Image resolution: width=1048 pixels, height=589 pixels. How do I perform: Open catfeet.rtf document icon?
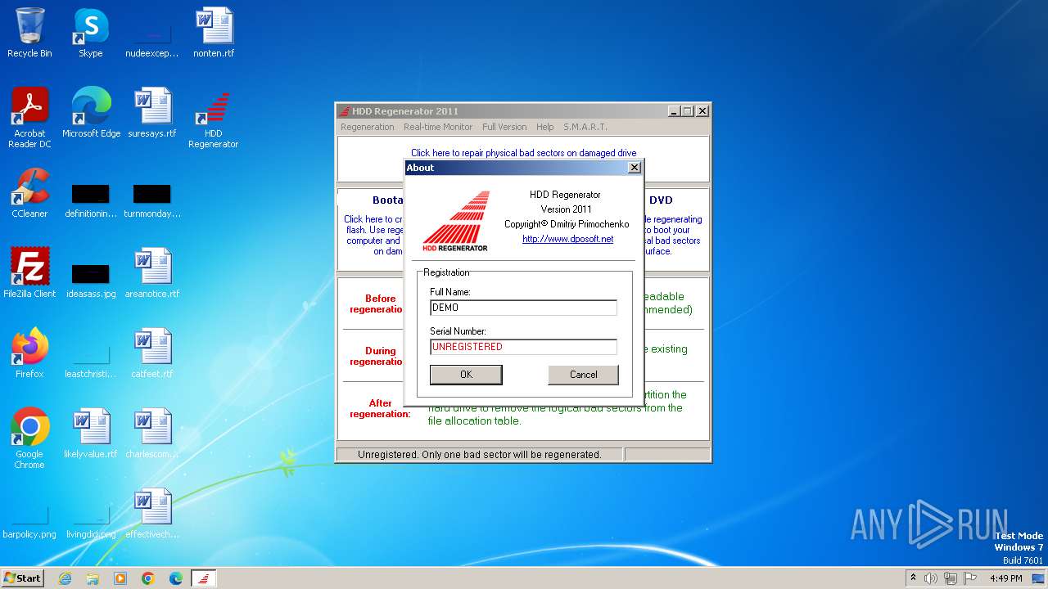click(152, 353)
